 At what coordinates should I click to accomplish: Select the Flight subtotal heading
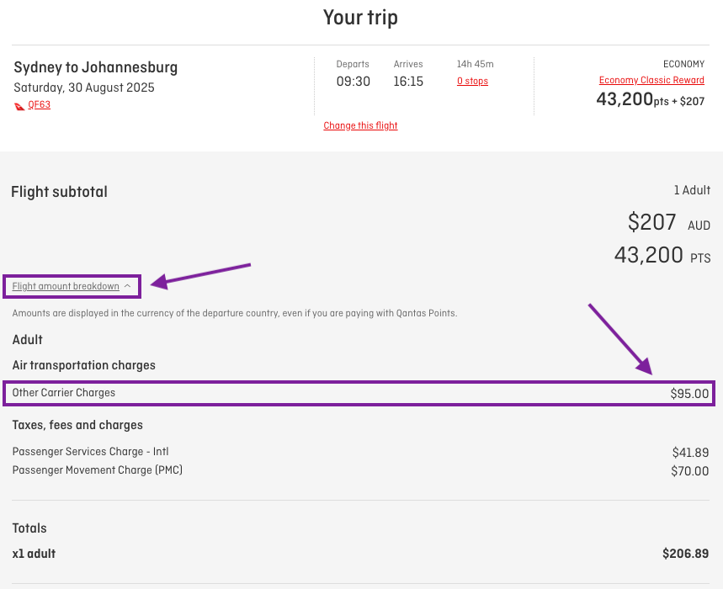(x=59, y=192)
